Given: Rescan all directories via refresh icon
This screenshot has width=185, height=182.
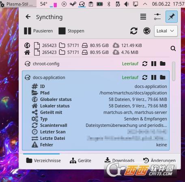Looking at the screenshot, I should pyautogui.click(x=134, y=31).
